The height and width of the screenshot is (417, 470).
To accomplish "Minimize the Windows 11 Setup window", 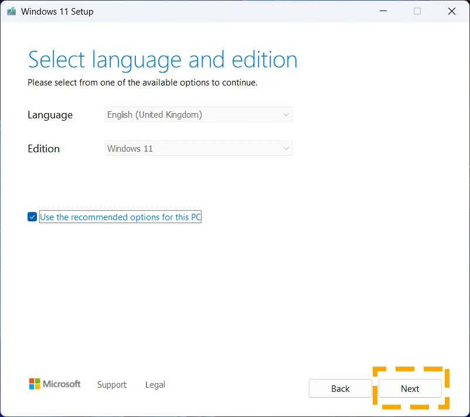I will (383, 11).
